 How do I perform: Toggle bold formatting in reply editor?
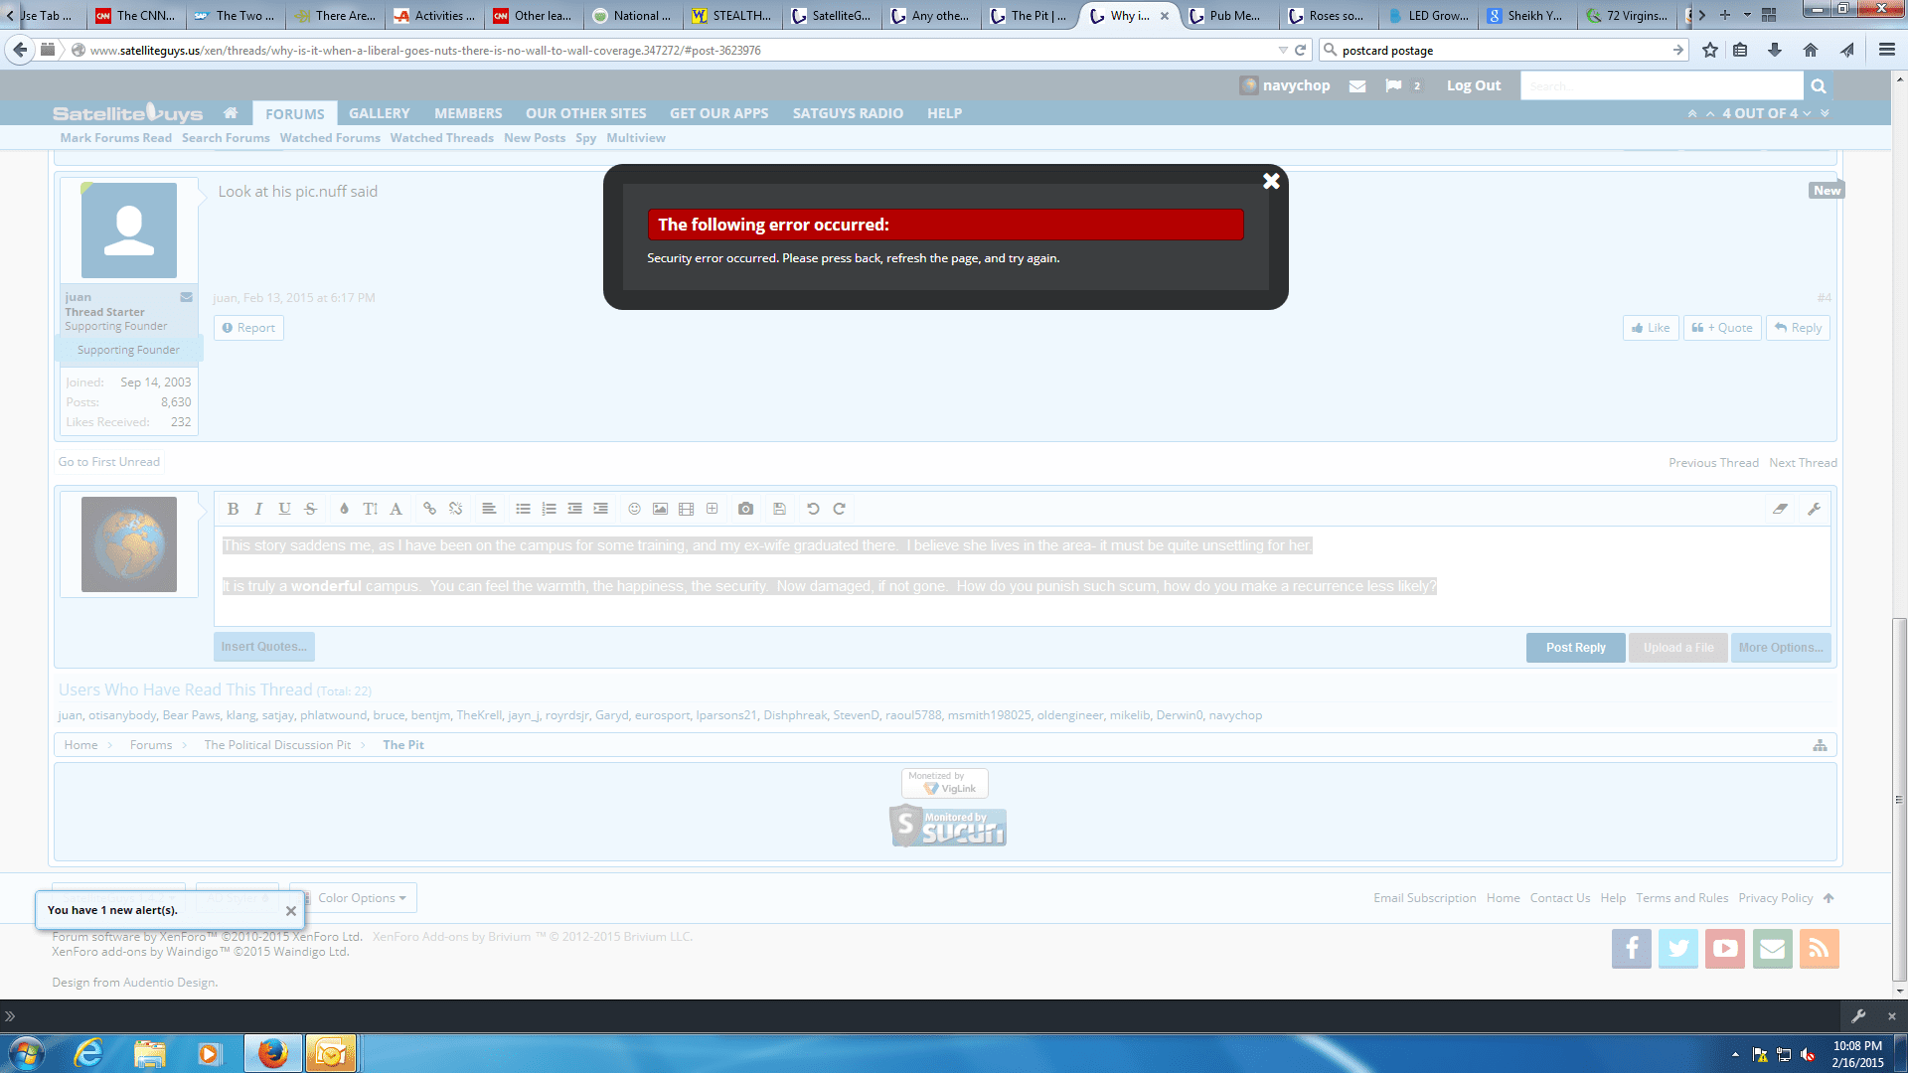point(233,509)
